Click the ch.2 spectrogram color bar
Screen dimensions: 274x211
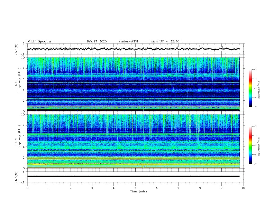tap(250, 145)
